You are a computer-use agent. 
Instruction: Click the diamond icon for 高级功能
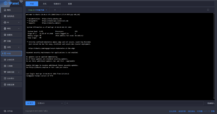pyautogui.click(x=5, y=72)
